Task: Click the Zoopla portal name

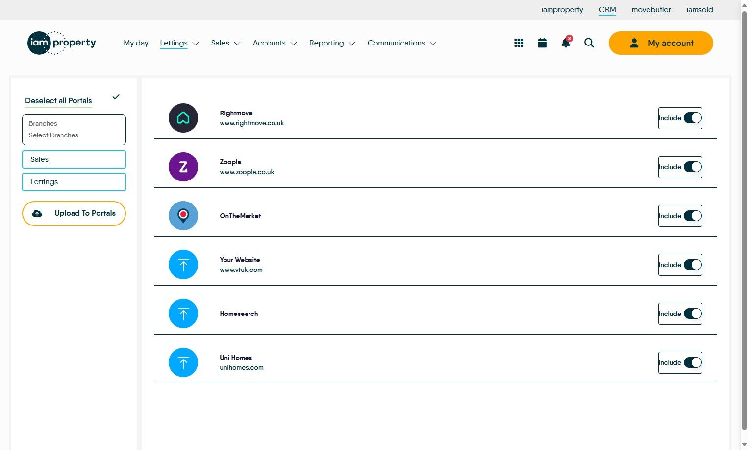Action: [x=230, y=162]
